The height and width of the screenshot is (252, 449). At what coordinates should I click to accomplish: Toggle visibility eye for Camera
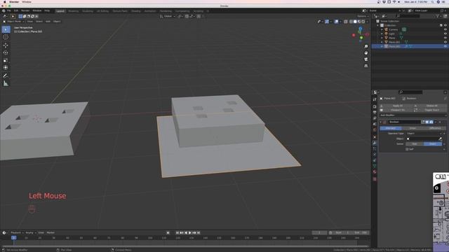click(x=445, y=29)
